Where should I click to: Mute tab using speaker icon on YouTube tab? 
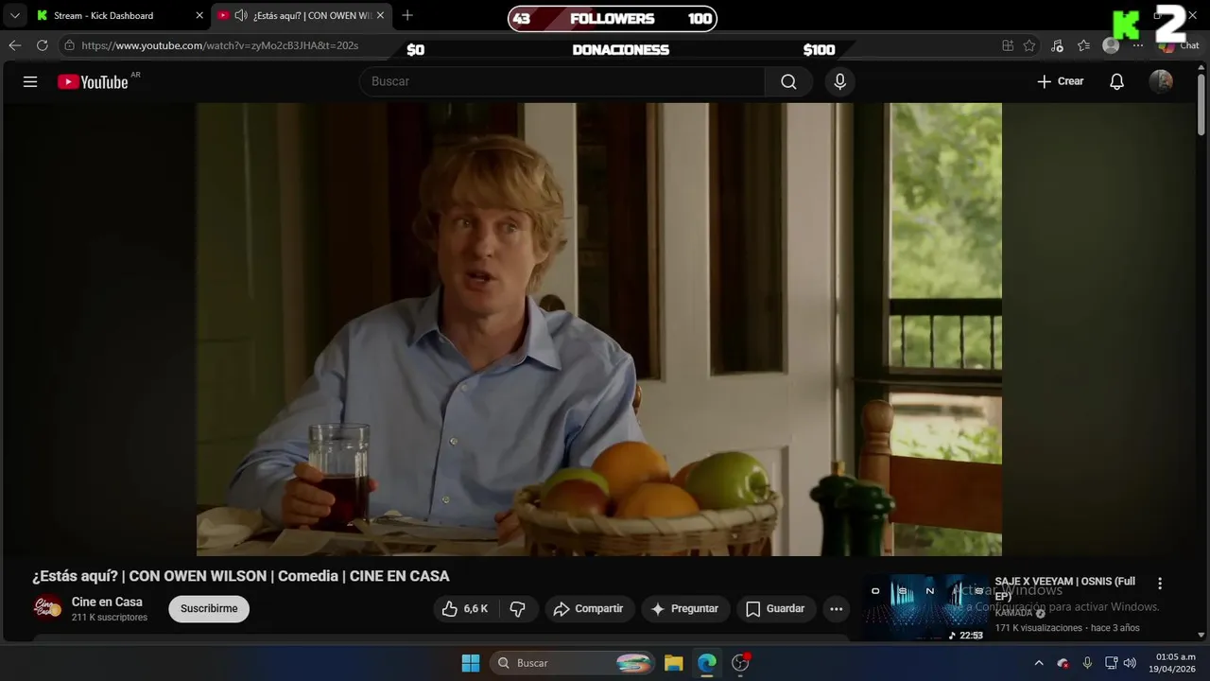[x=240, y=15]
